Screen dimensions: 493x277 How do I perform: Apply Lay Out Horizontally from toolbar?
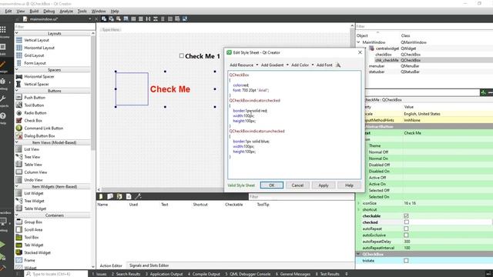[x=133, y=18]
